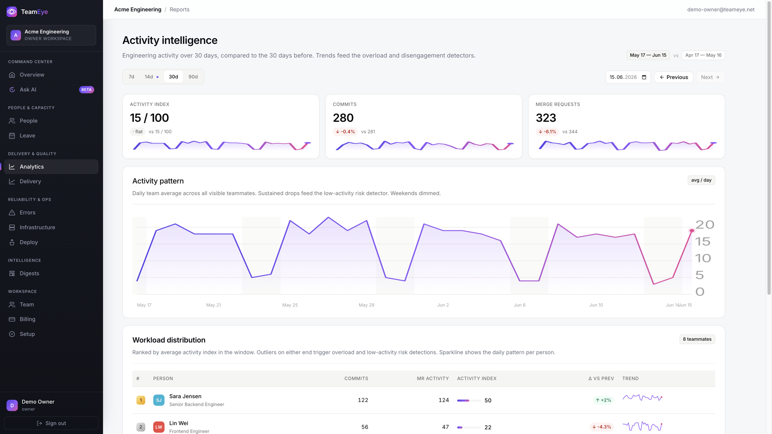Open the Acme Engineering workspace switcher
The height and width of the screenshot is (434, 772).
[x=51, y=35]
